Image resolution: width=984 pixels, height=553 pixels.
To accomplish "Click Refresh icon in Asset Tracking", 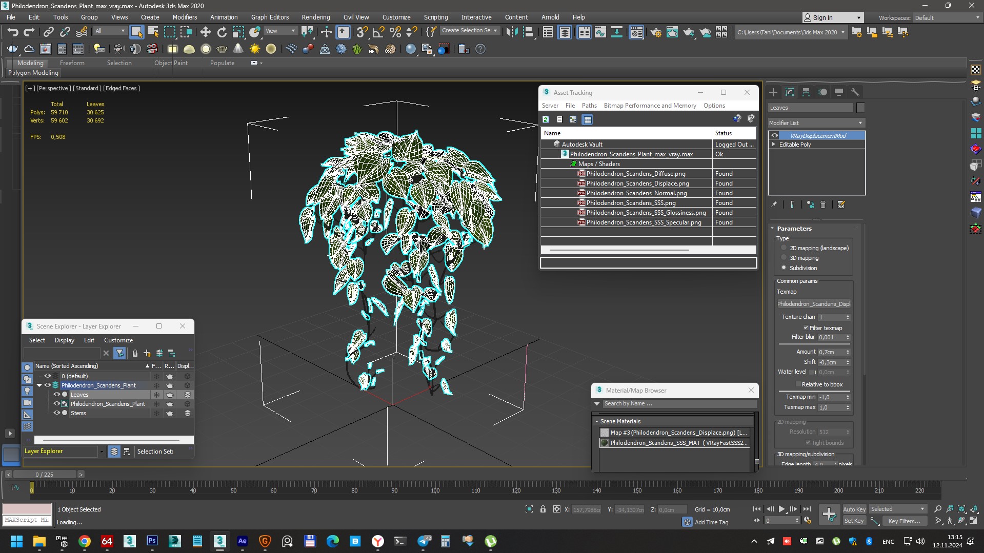I will click(x=546, y=119).
